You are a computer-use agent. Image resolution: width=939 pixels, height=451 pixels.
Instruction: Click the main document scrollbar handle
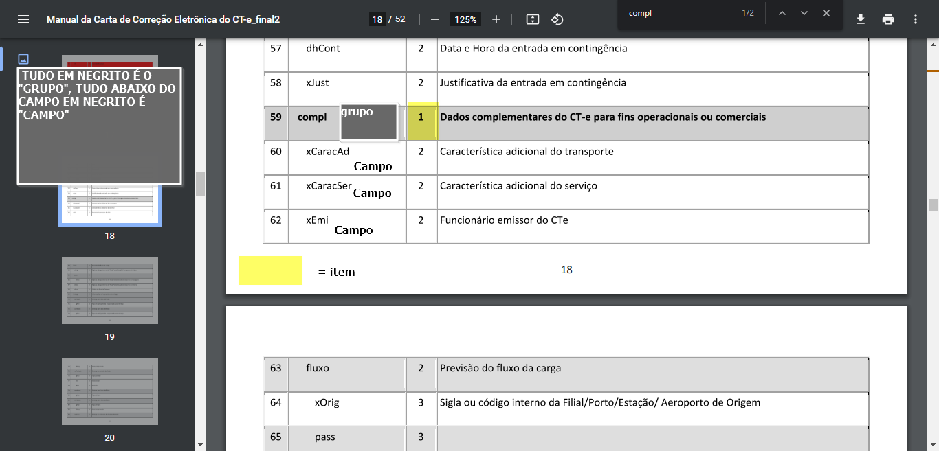coord(933,205)
